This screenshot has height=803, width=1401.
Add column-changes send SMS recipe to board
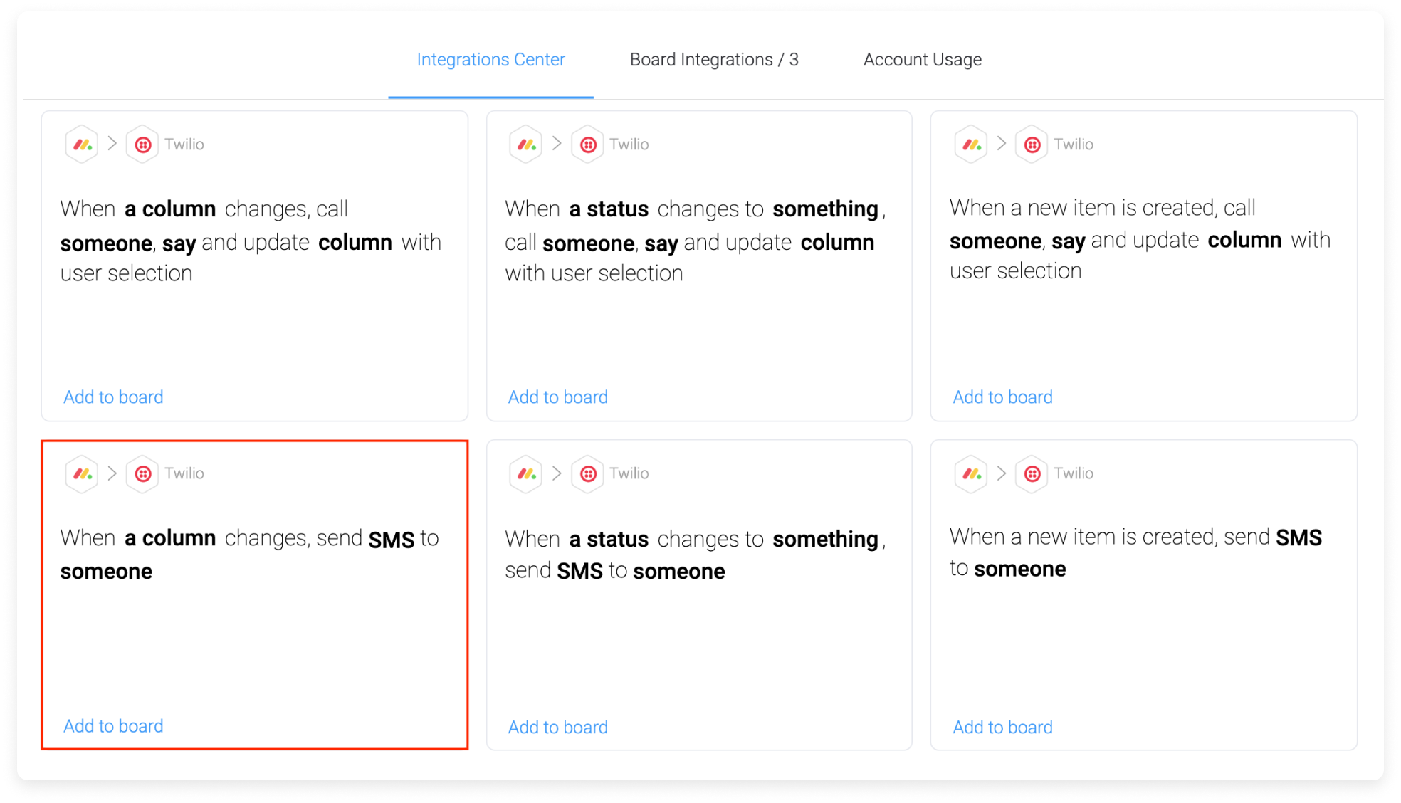(x=113, y=726)
